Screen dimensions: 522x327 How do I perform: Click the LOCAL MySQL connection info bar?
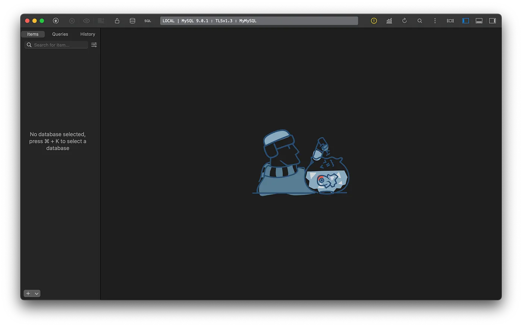pos(259,21)
